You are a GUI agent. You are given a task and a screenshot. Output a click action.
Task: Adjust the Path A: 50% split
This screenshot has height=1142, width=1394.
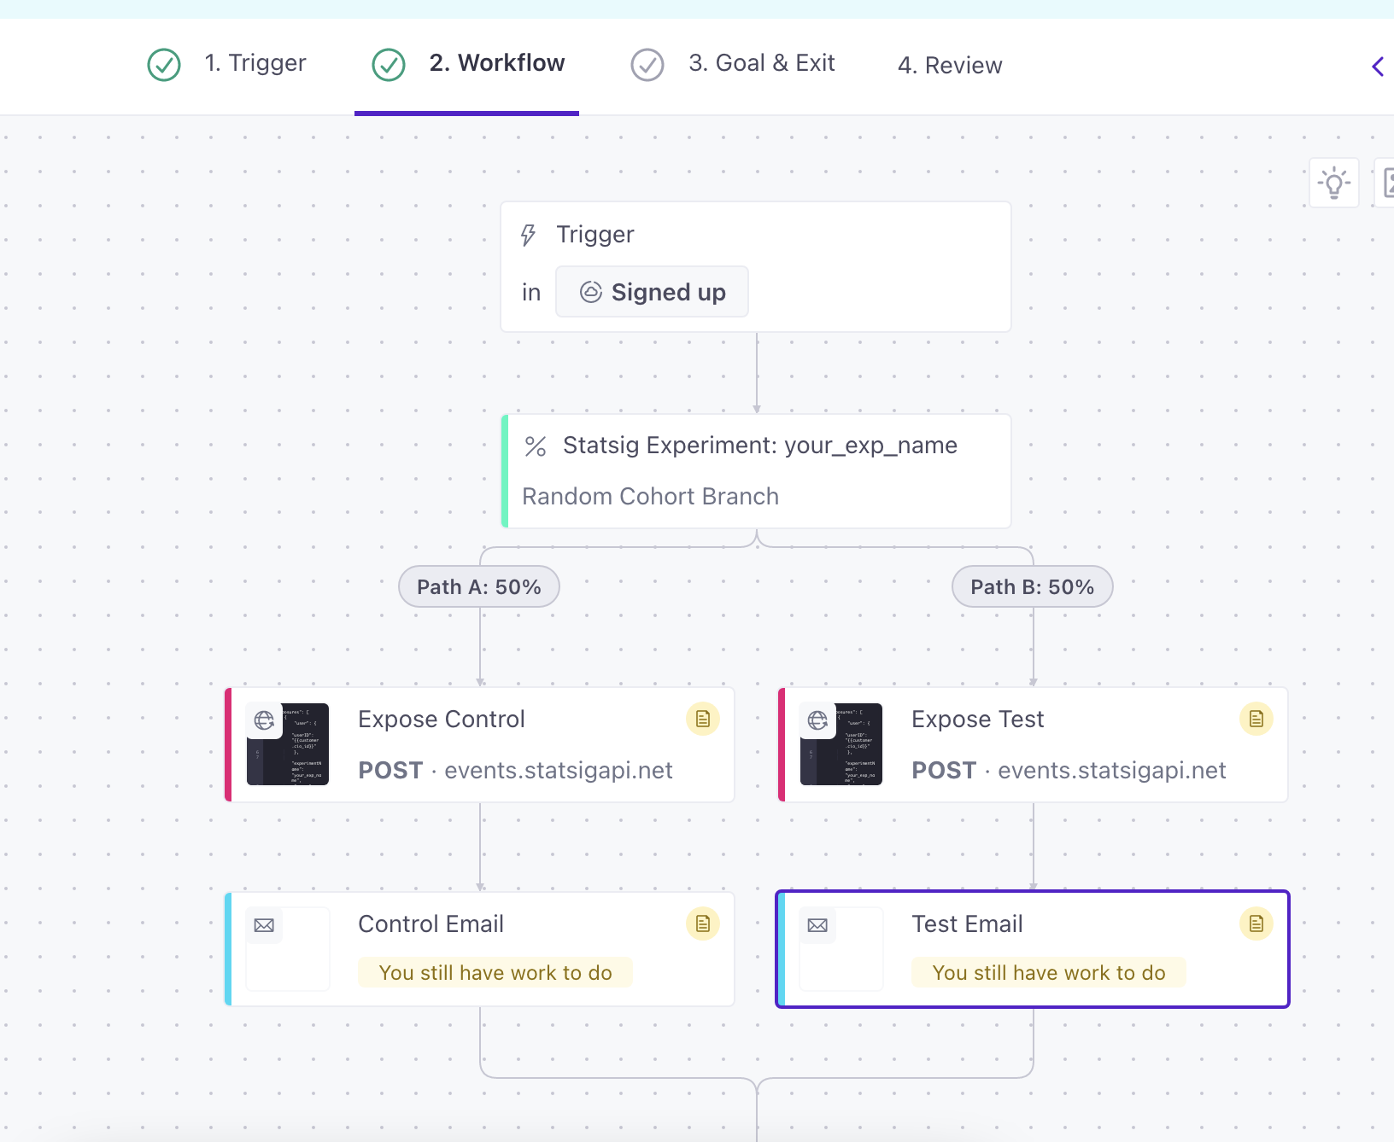coord(478,586)
